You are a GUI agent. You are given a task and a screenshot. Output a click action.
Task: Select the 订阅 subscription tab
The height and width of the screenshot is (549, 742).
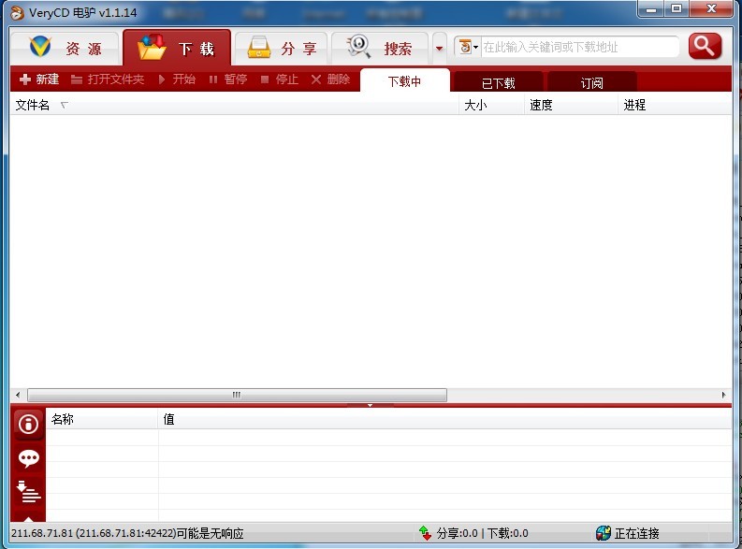tap(591, 82)
